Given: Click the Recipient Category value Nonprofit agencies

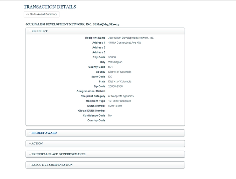Looking at the screenshot, I should pos(121,96).
